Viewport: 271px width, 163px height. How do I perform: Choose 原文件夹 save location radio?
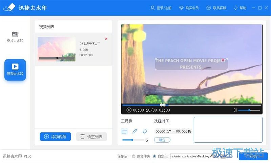tap(133, 156)
